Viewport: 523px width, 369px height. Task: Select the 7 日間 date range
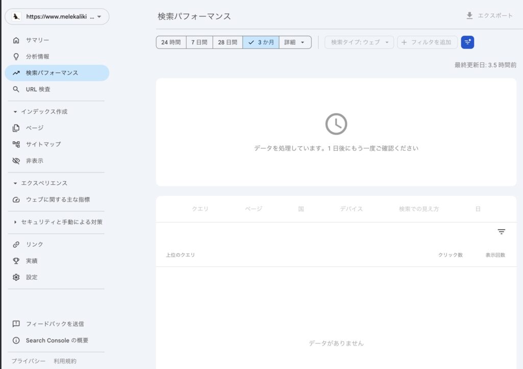[199, 42]
